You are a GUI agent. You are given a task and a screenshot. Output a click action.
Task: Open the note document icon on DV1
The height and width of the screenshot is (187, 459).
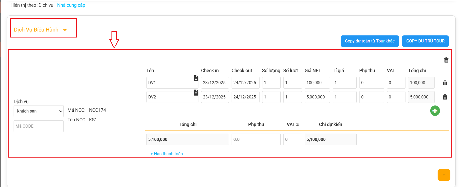(x=196, y=78)
